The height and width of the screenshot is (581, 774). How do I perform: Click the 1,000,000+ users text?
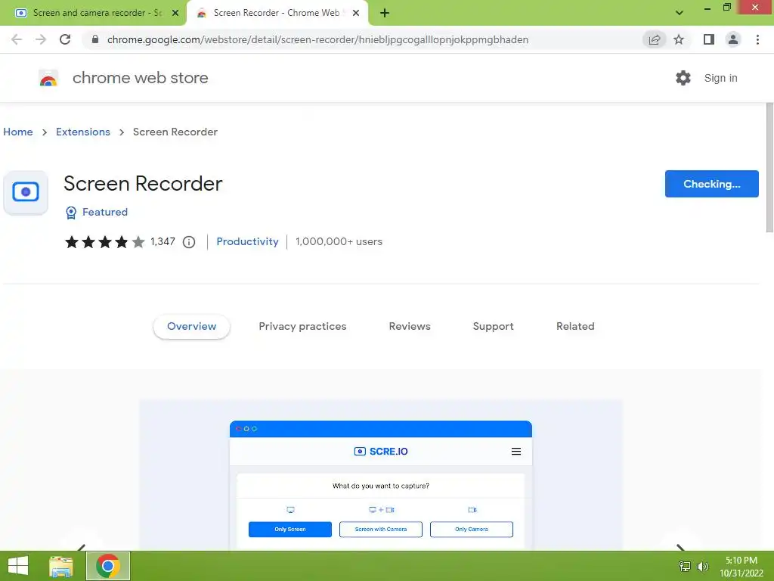[339, 241]
